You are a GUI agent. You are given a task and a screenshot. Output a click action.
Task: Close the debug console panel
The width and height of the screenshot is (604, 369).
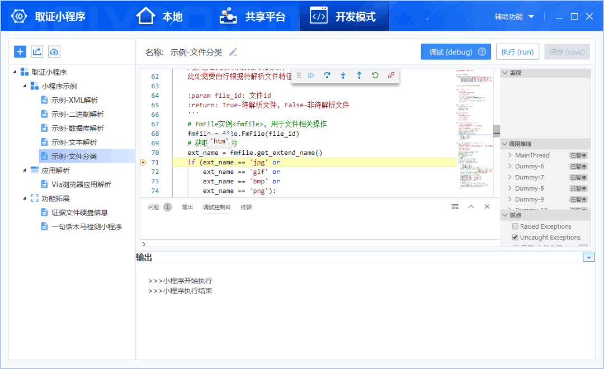click(487, 207)
